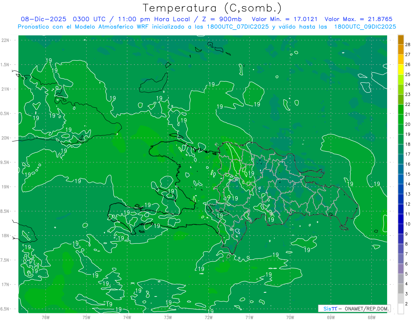The image size is (417, 322).
Task: Click the "69W" longitude axis label
Action: coord(331,317)
